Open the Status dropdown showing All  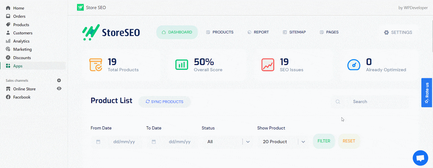point(227,142)
